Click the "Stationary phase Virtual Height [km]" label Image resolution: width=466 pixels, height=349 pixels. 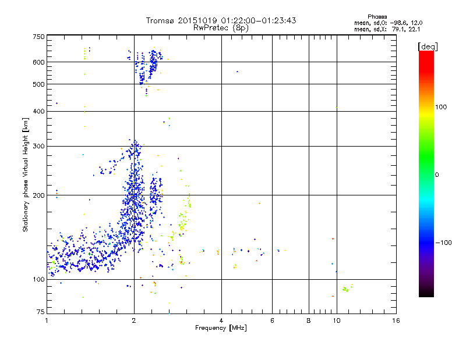(x=25, y=174)
